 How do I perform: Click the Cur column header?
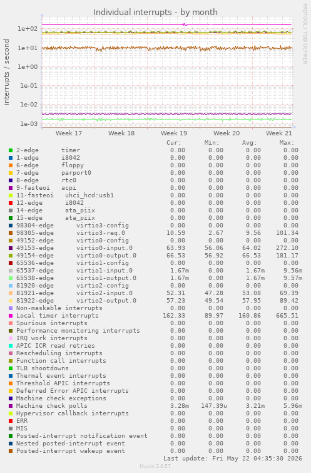[x=174, y=143]
